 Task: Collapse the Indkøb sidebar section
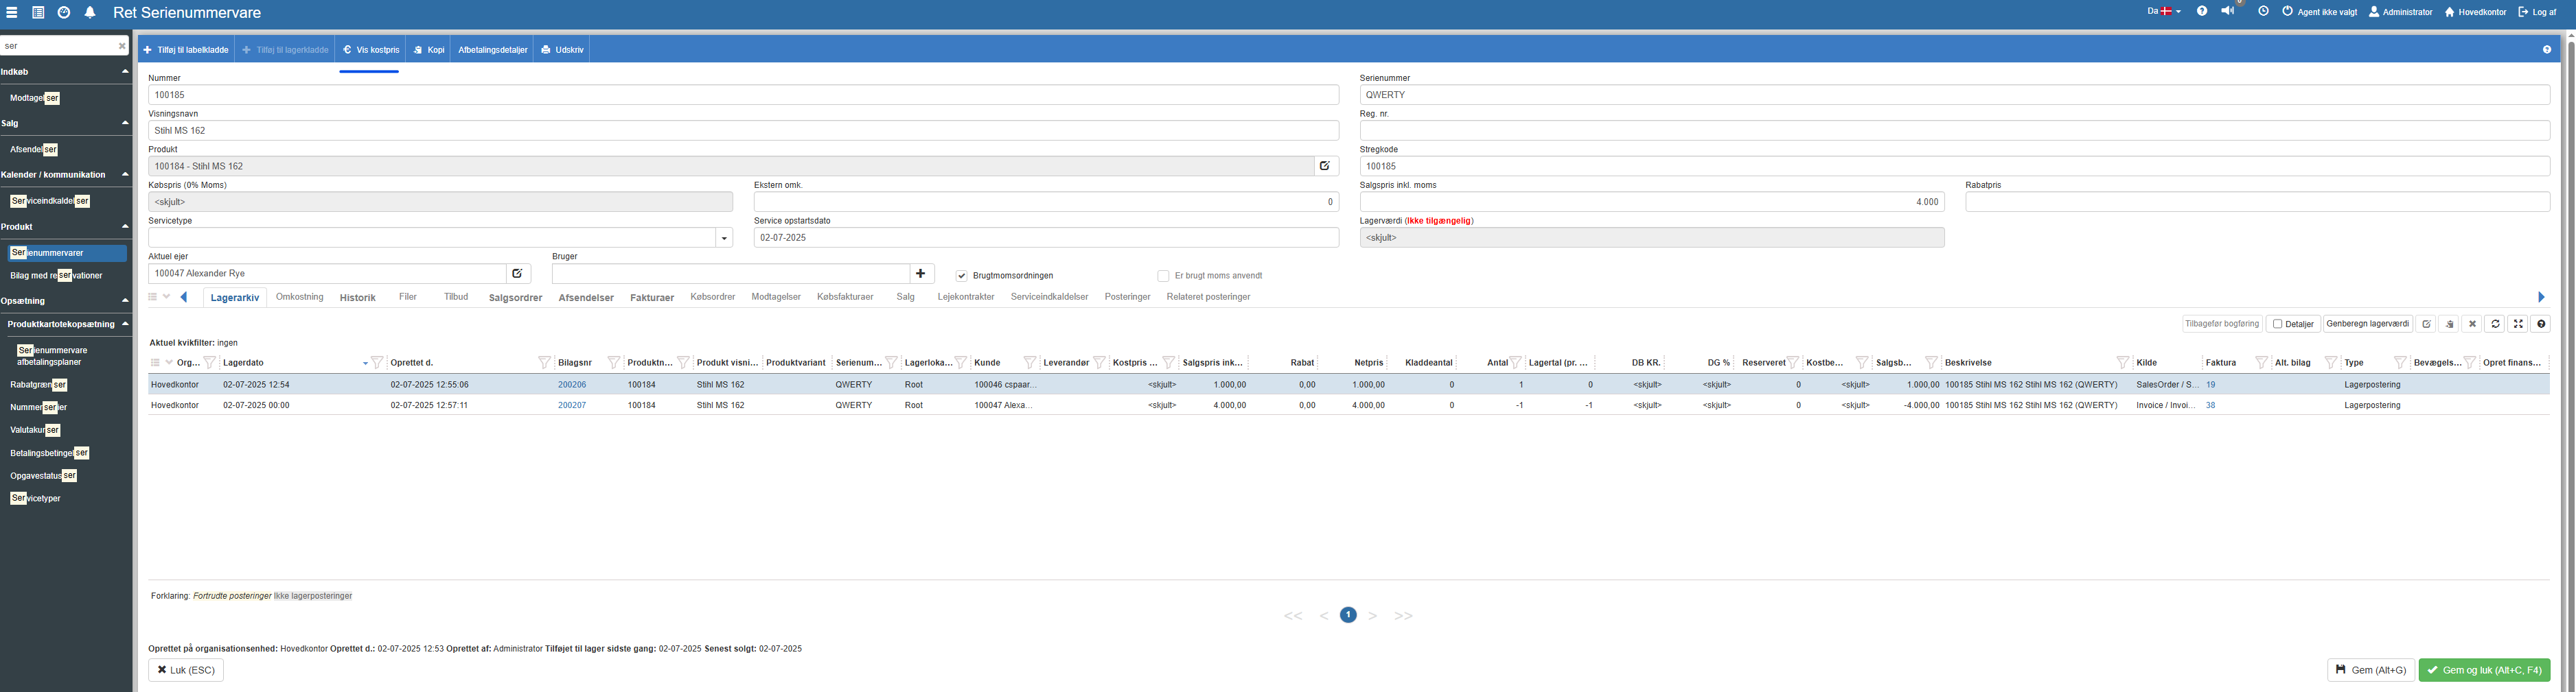click(x=125, y=72)
